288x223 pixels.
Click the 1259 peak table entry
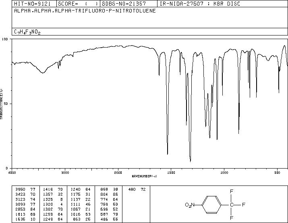[x=53, y=214]
